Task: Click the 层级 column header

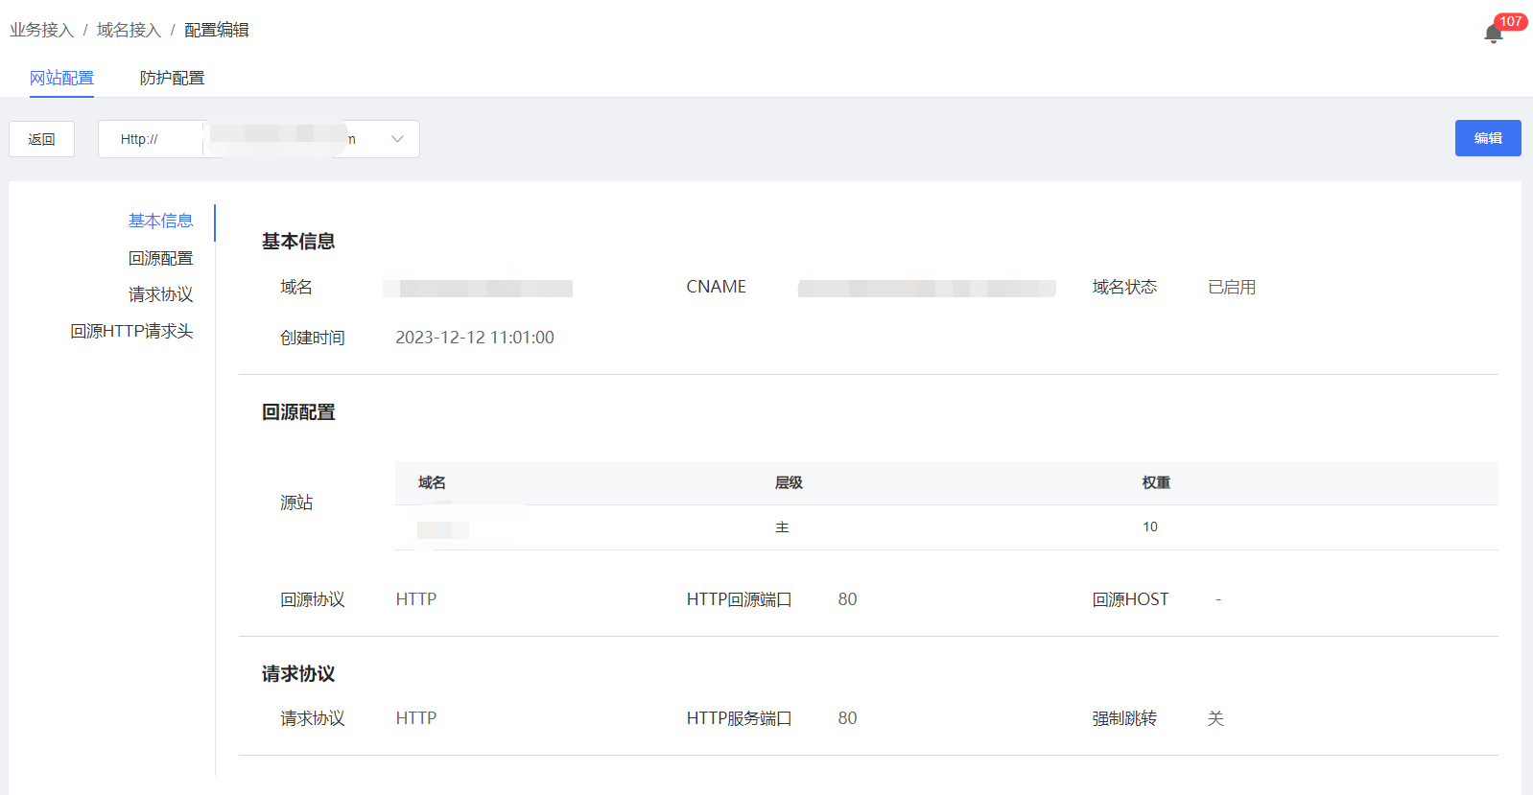Action: [x=789, y=482]
